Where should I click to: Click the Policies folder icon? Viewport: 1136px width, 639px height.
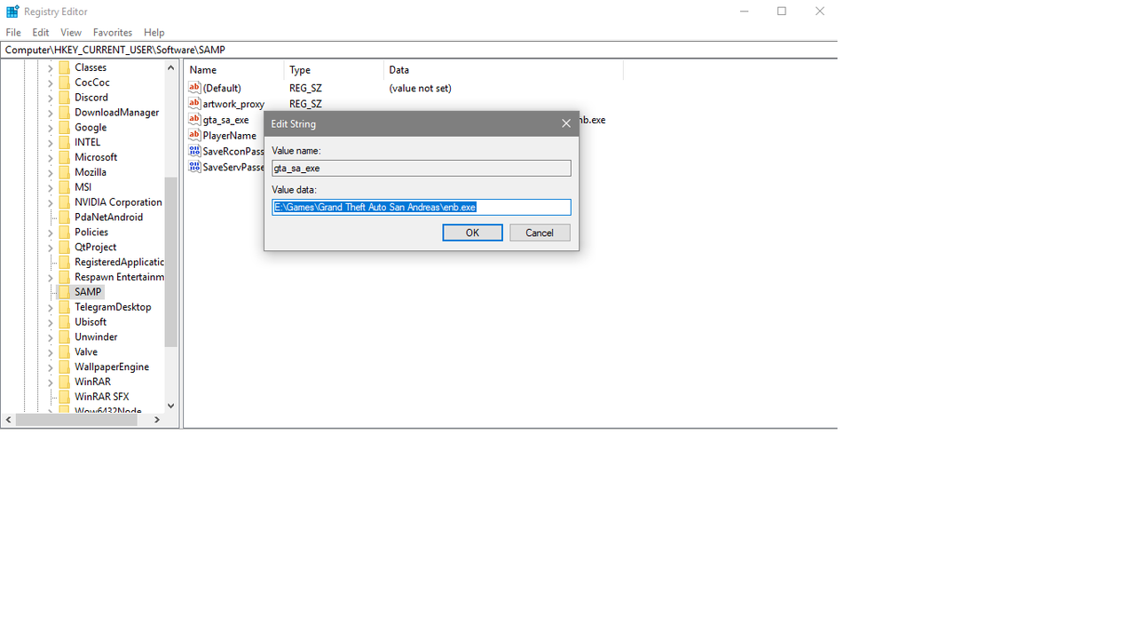tap(65, 232)
